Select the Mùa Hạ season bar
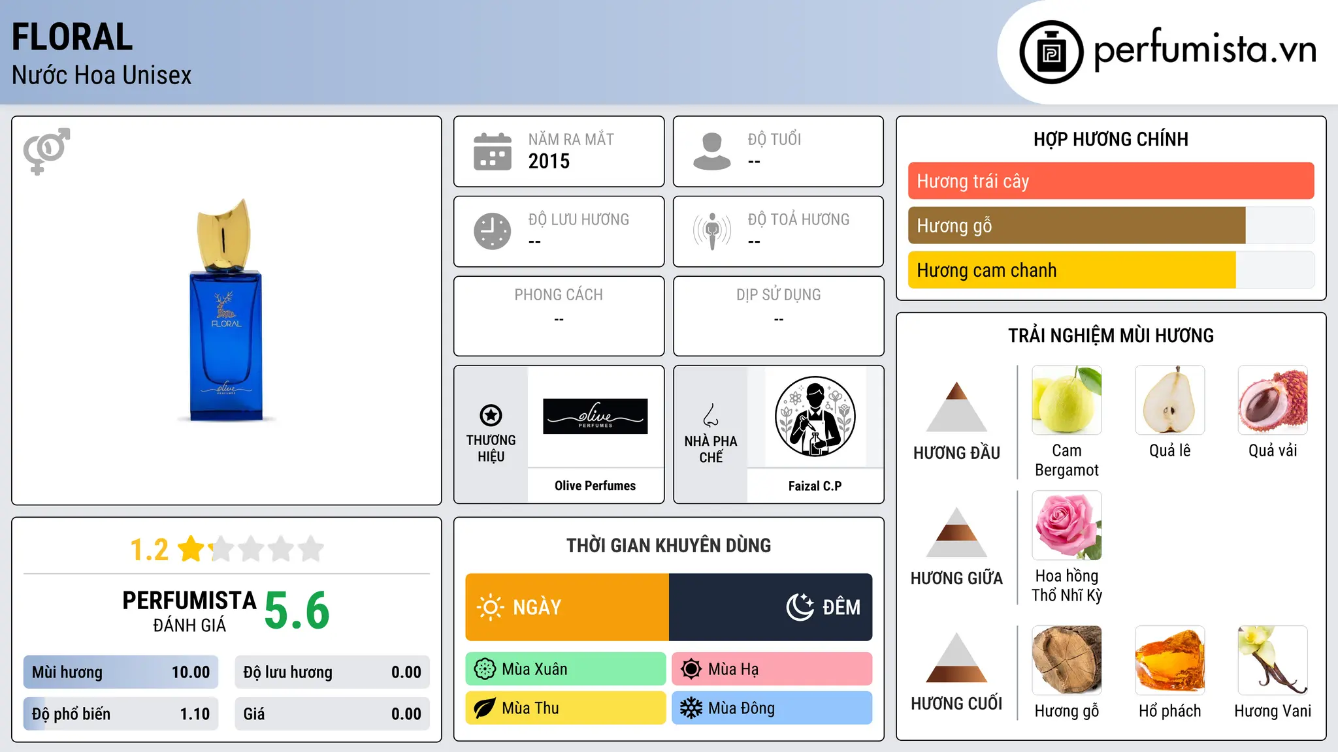1338x752 pixels. pos(772,669)
